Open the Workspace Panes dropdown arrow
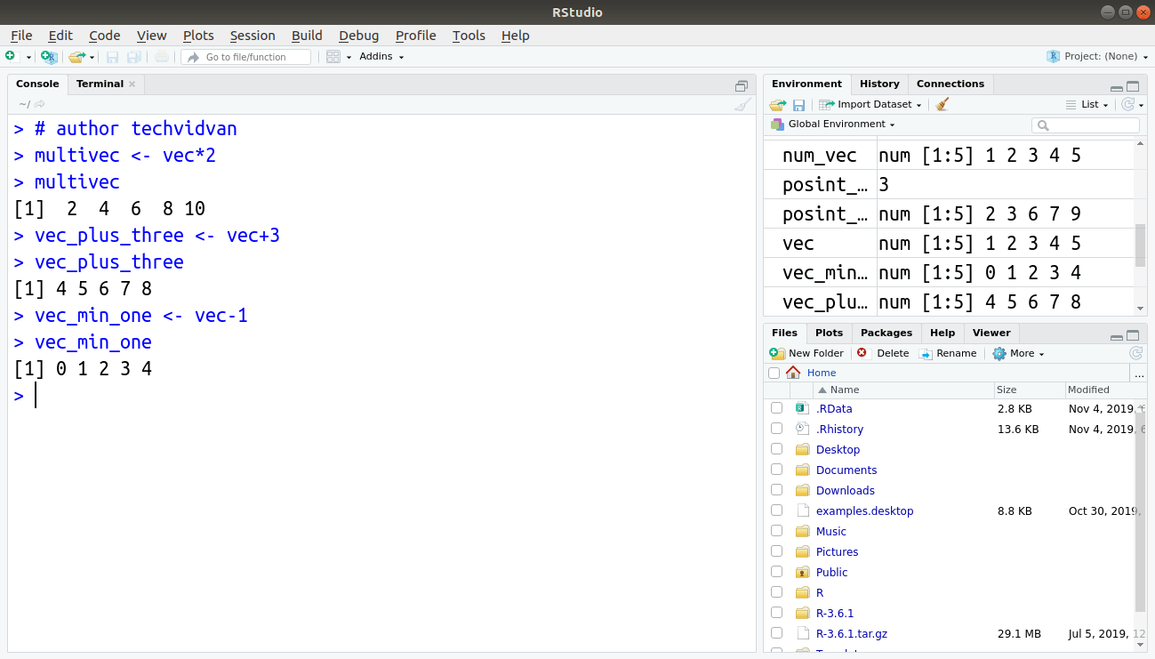The width and height of the screenshot is (1155, 659). [349, 57]
